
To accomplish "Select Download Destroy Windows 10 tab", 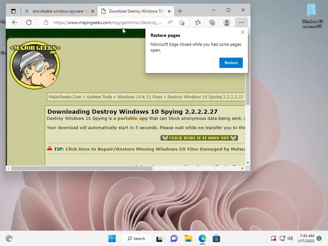I will pos(135,11).
